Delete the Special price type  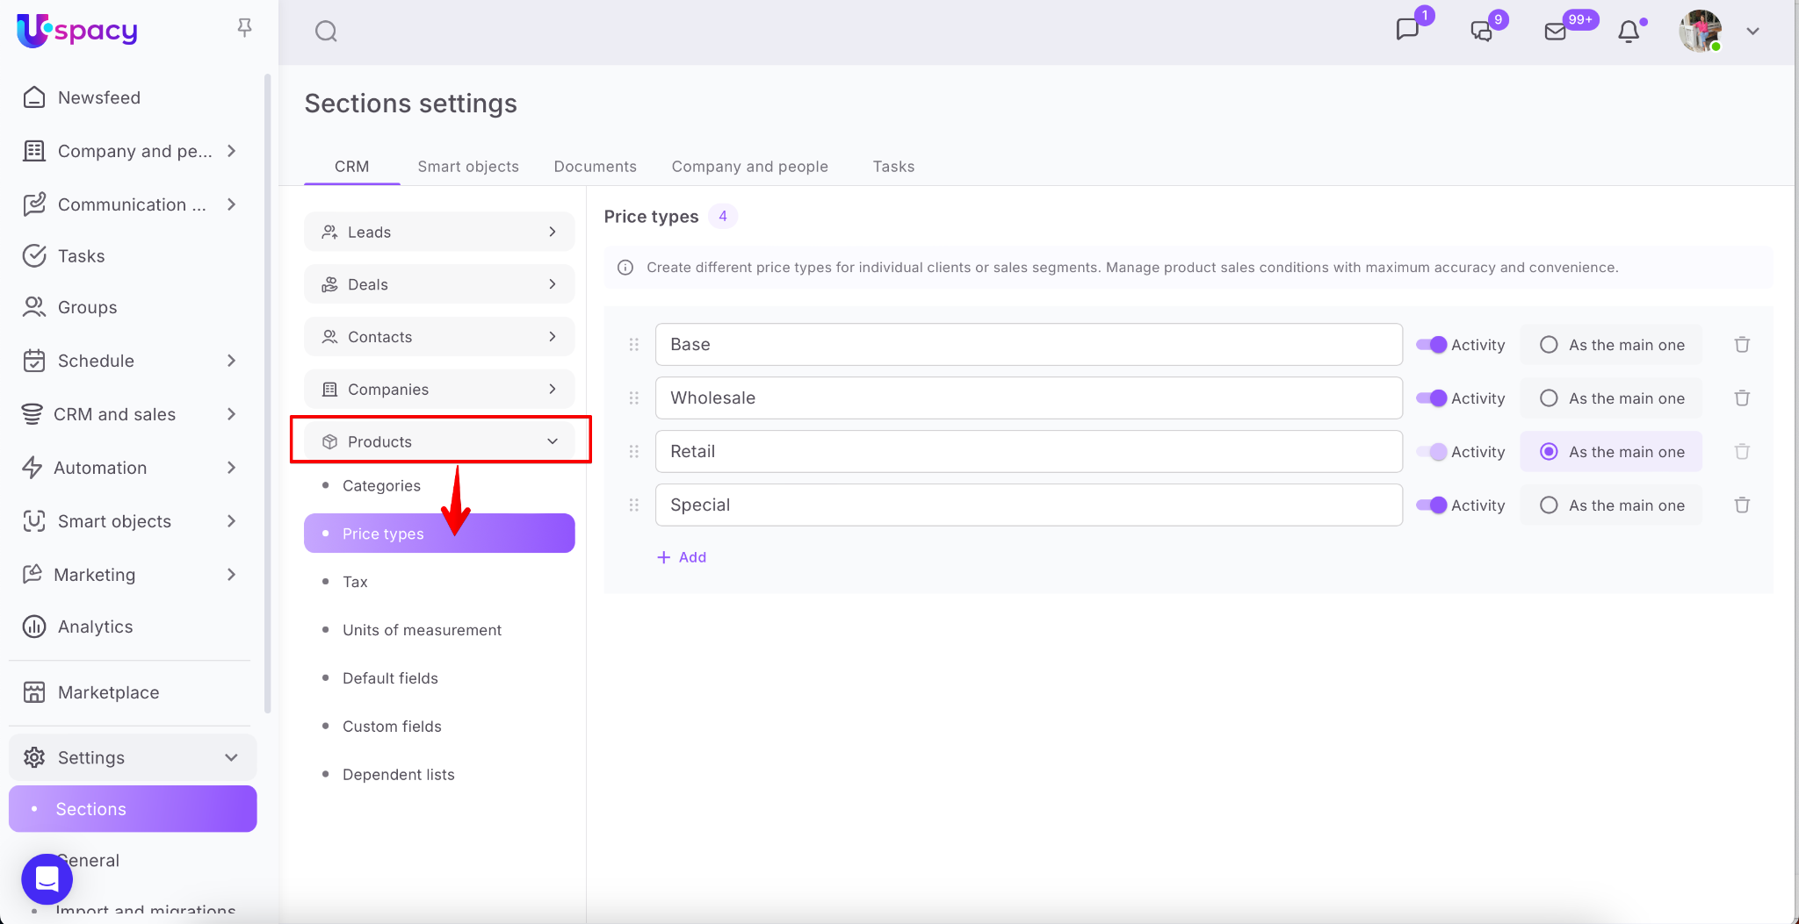(1742, 505)
